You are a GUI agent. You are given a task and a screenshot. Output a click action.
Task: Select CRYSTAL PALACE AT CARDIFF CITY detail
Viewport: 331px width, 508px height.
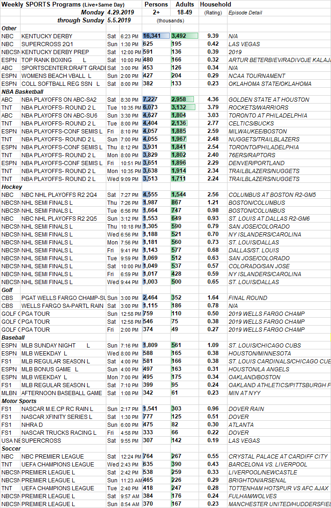(x=278, y=457)
